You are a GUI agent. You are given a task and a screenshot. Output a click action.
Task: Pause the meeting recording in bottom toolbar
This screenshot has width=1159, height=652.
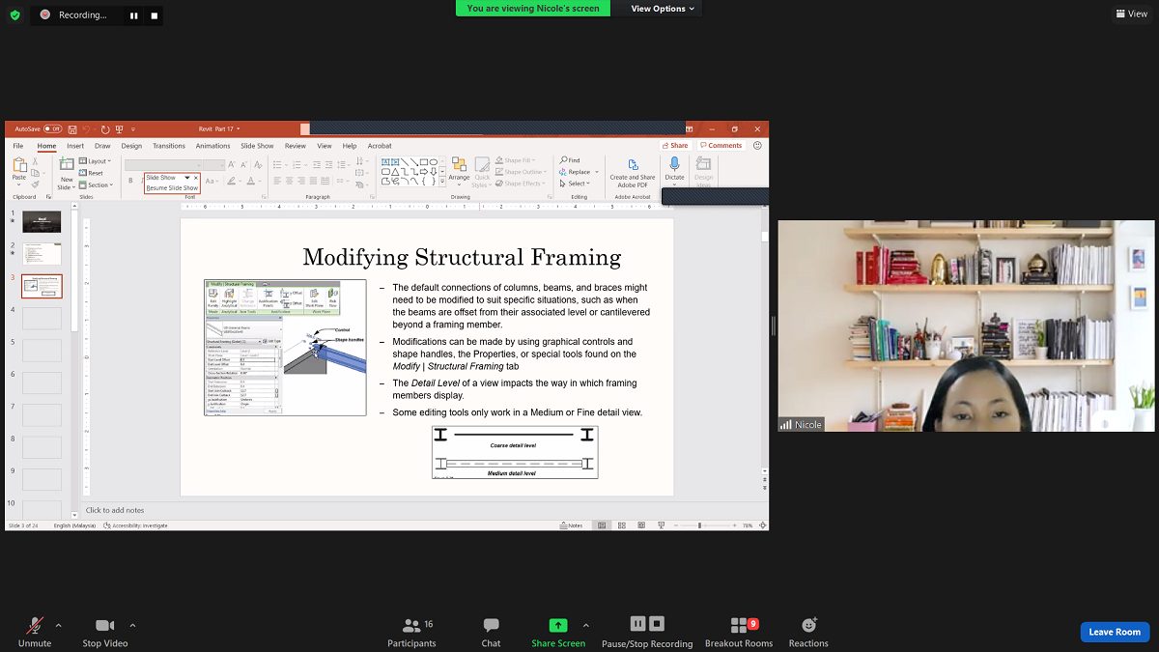637,624
